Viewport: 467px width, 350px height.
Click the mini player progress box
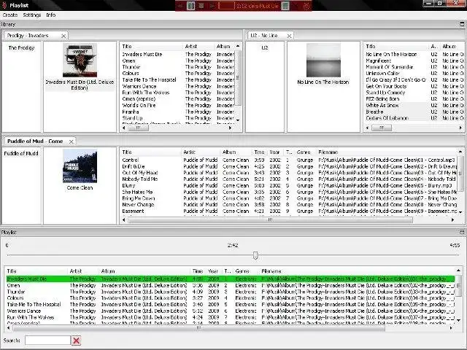227,6
